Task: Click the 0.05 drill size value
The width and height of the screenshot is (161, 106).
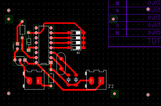Action: point(154,32)
